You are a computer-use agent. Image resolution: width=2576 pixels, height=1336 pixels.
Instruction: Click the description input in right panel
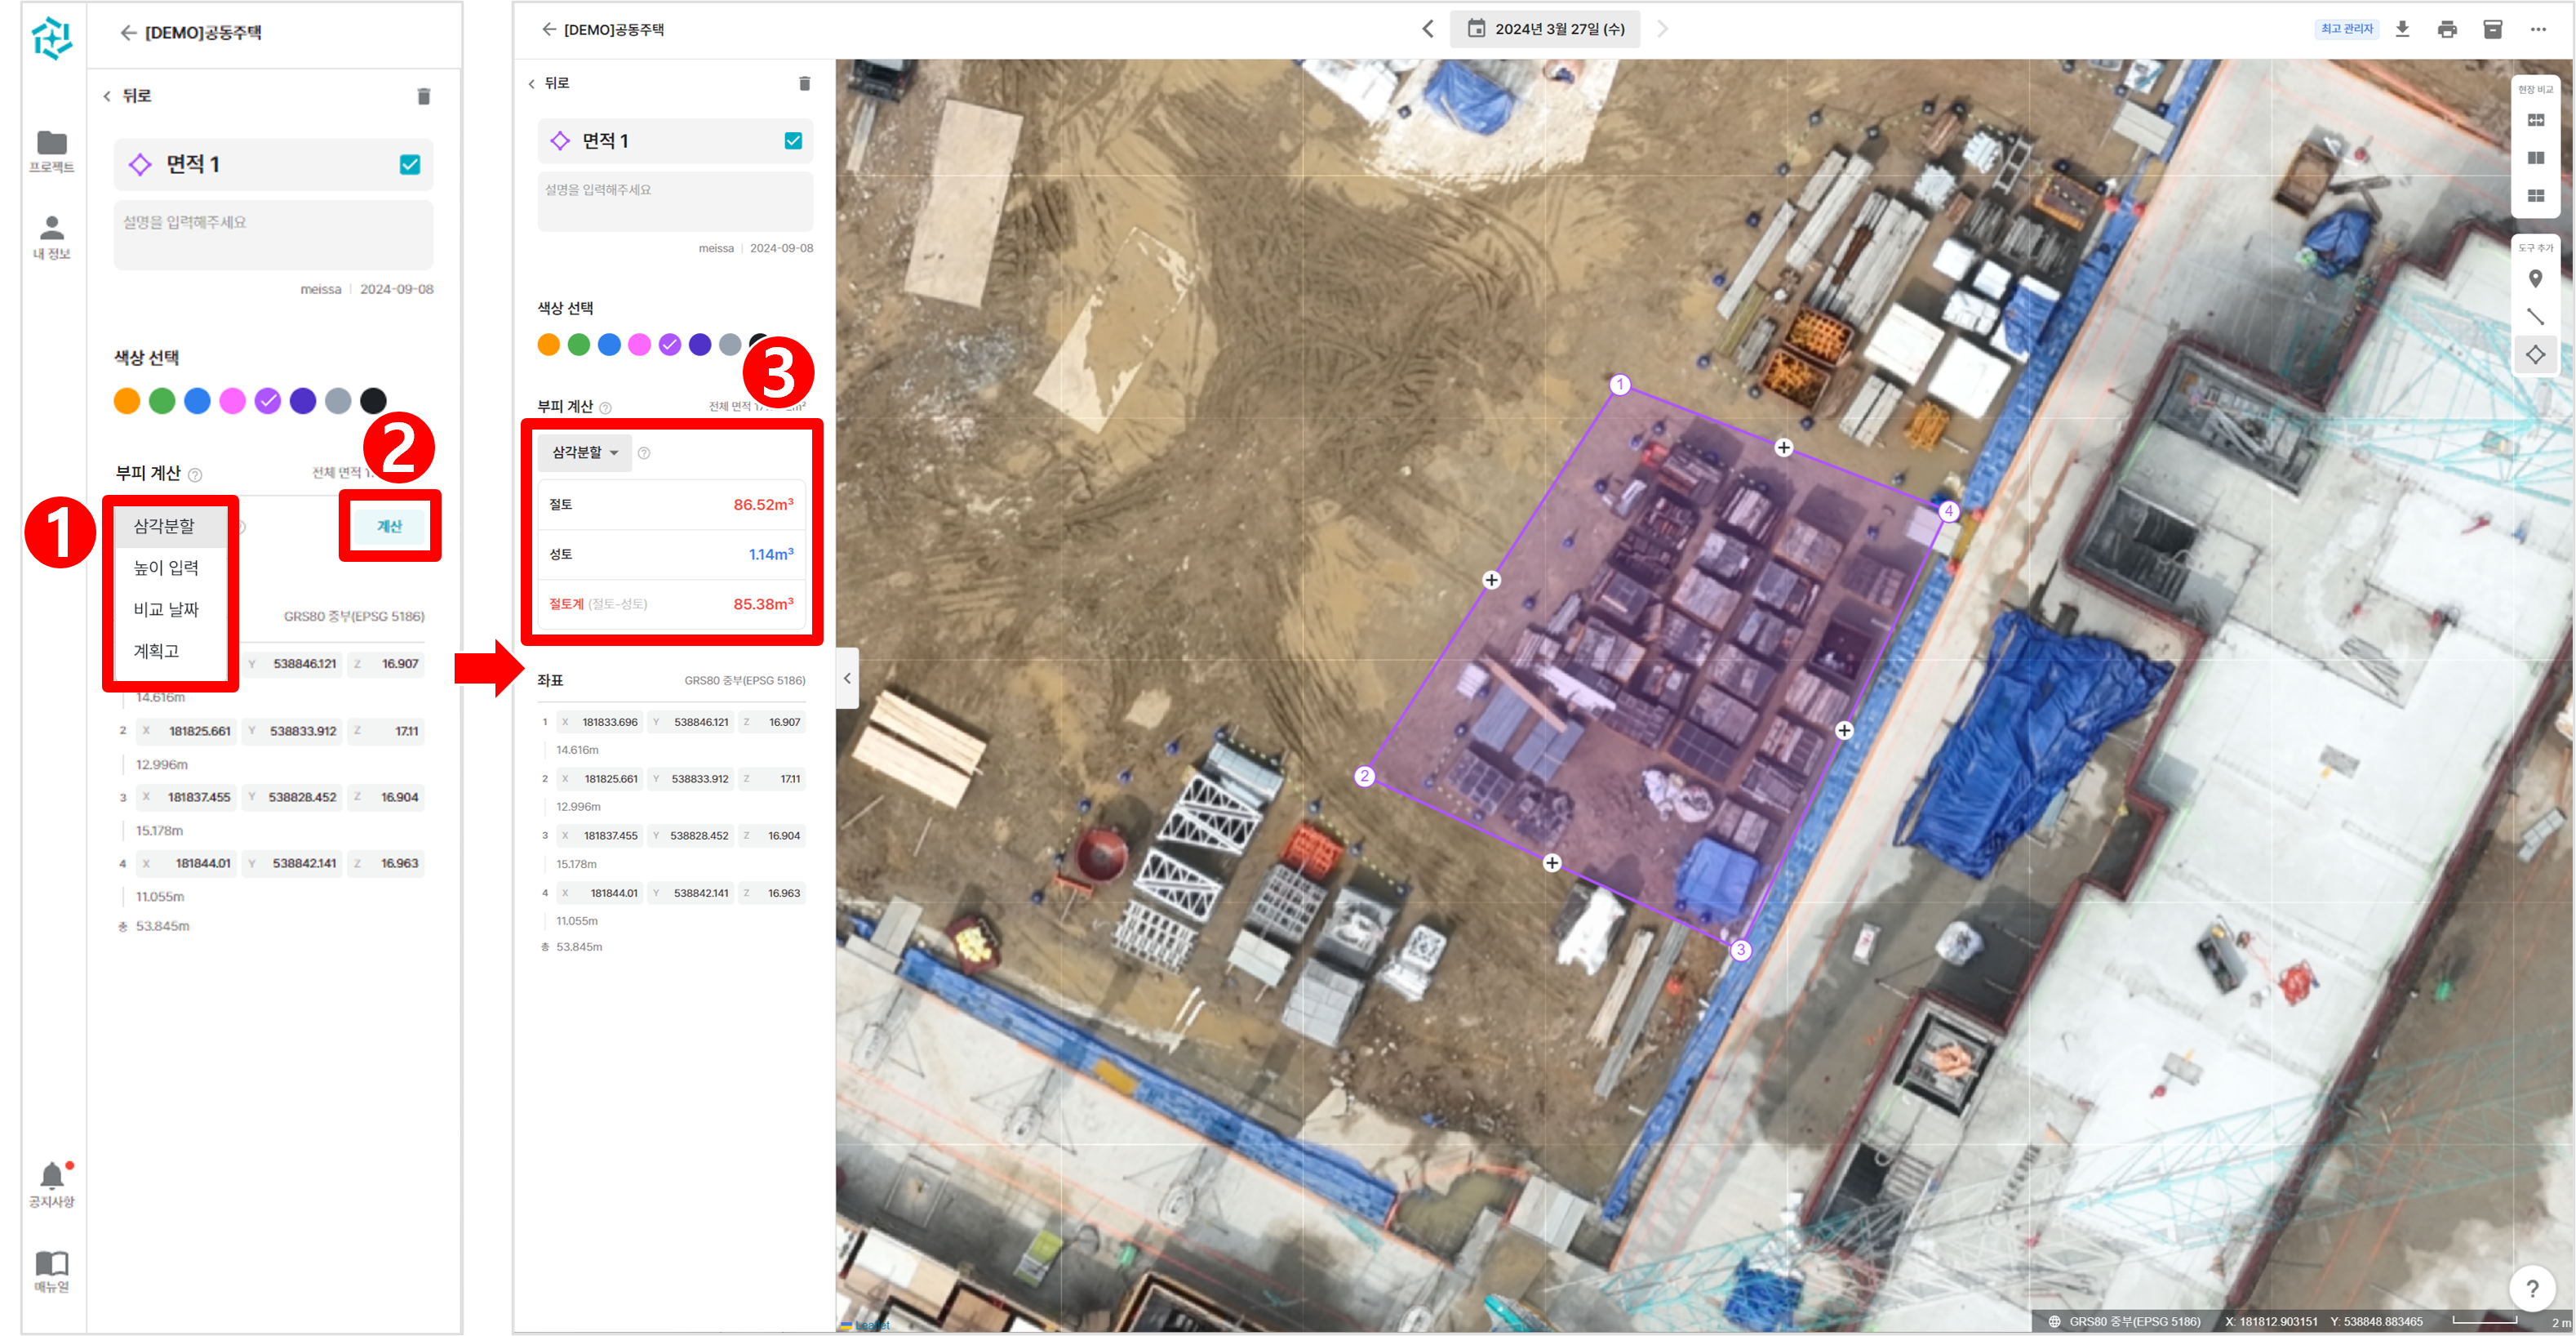tap(675, 200)
